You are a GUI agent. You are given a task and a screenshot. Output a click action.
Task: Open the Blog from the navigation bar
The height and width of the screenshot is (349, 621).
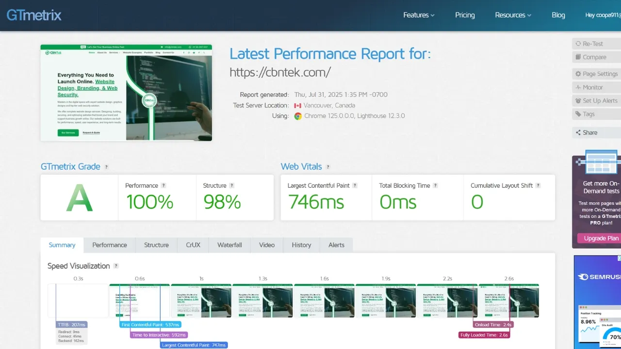click(x=558, y=15)
